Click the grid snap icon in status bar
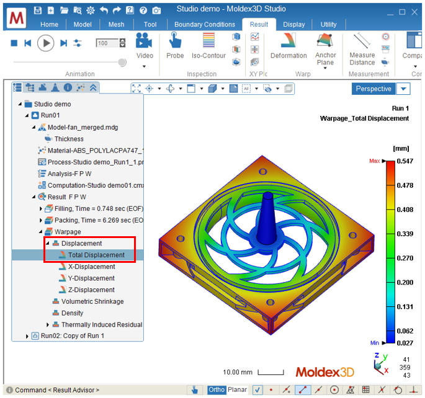The width and height of the screenshot is (425, 398). pos(365,390)
